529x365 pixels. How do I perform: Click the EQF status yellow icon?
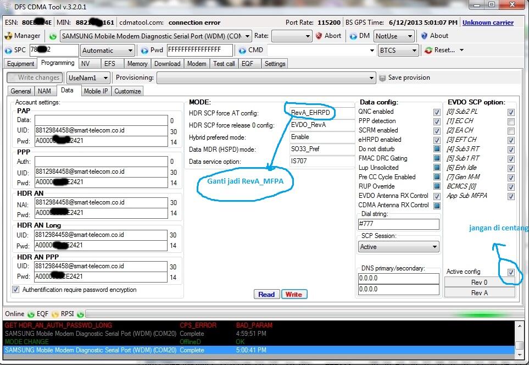click(55, 314)
